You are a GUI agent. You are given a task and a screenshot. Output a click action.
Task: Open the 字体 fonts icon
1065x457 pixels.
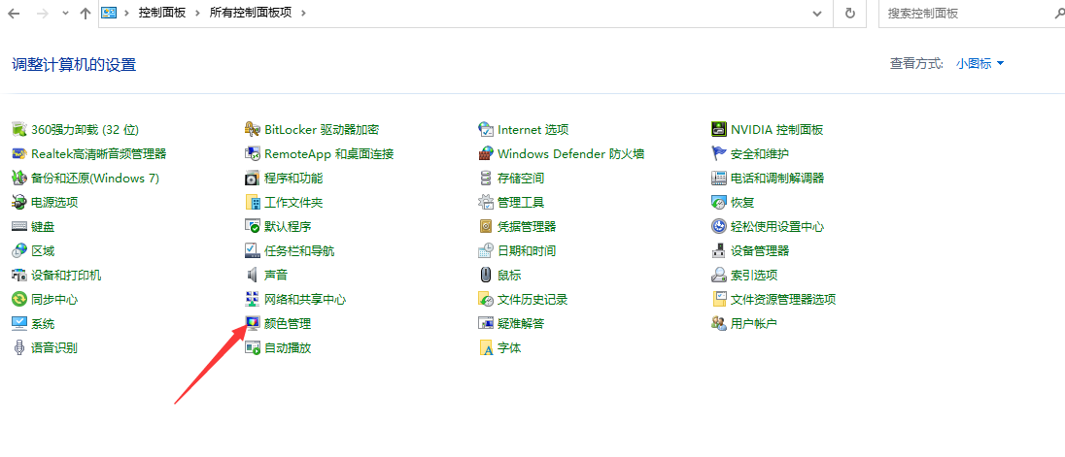point(486,347)
